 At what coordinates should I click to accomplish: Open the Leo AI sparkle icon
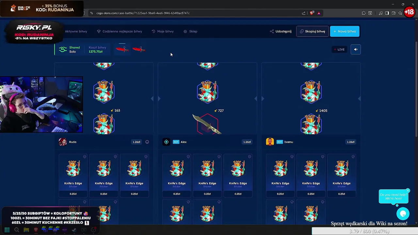(400, 13)
